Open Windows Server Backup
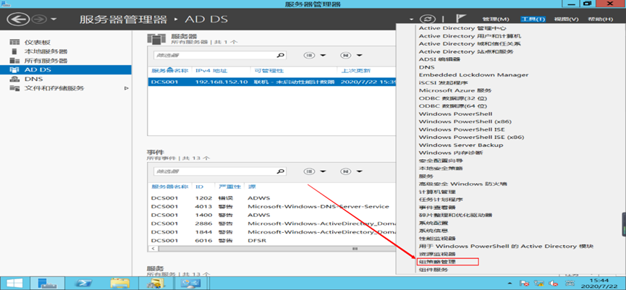This screenshot has height=290, width=626. pyautogui.click(x=461, y=145)
